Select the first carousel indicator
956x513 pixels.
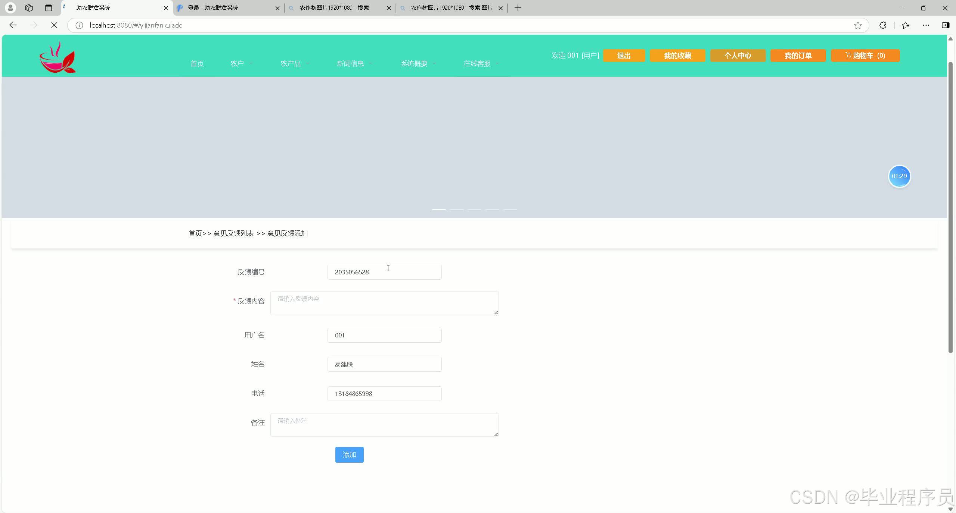pos(439,210)
